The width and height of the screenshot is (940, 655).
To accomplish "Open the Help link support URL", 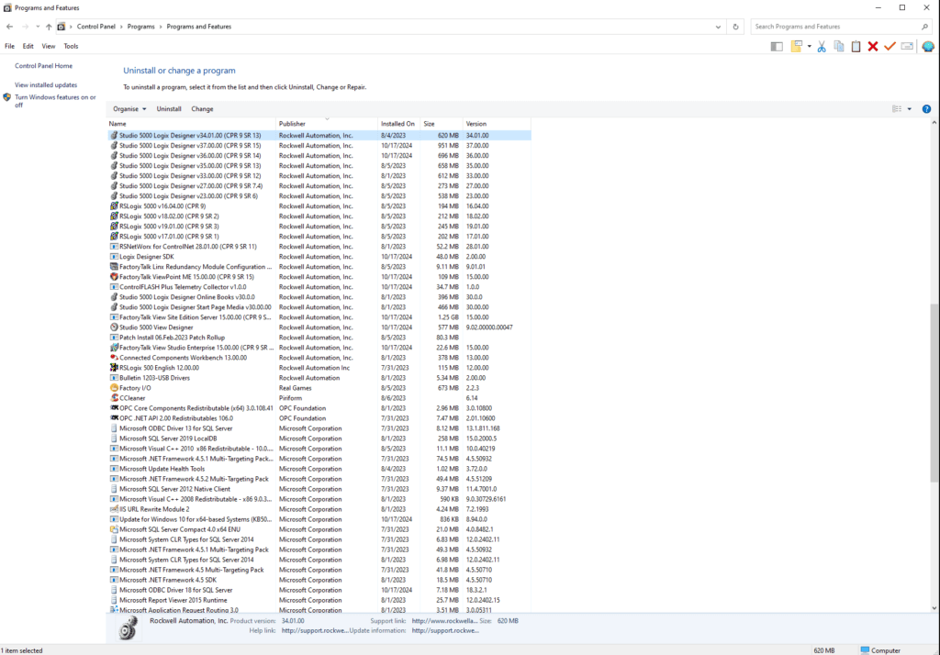I will 314,630.
